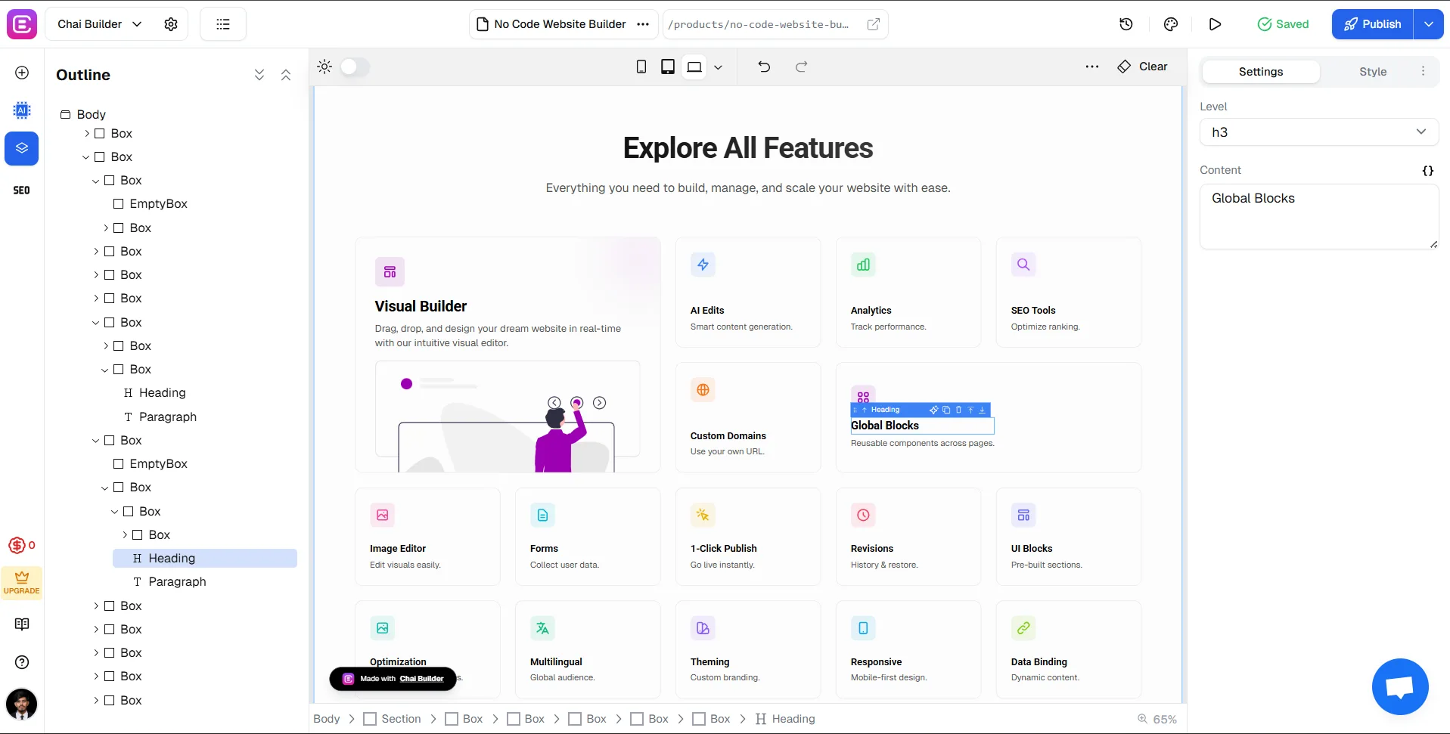The width and height of the screenshot is (1450, 734).
Task: Select the desktop viewport icon
Action: click(694, 67)
